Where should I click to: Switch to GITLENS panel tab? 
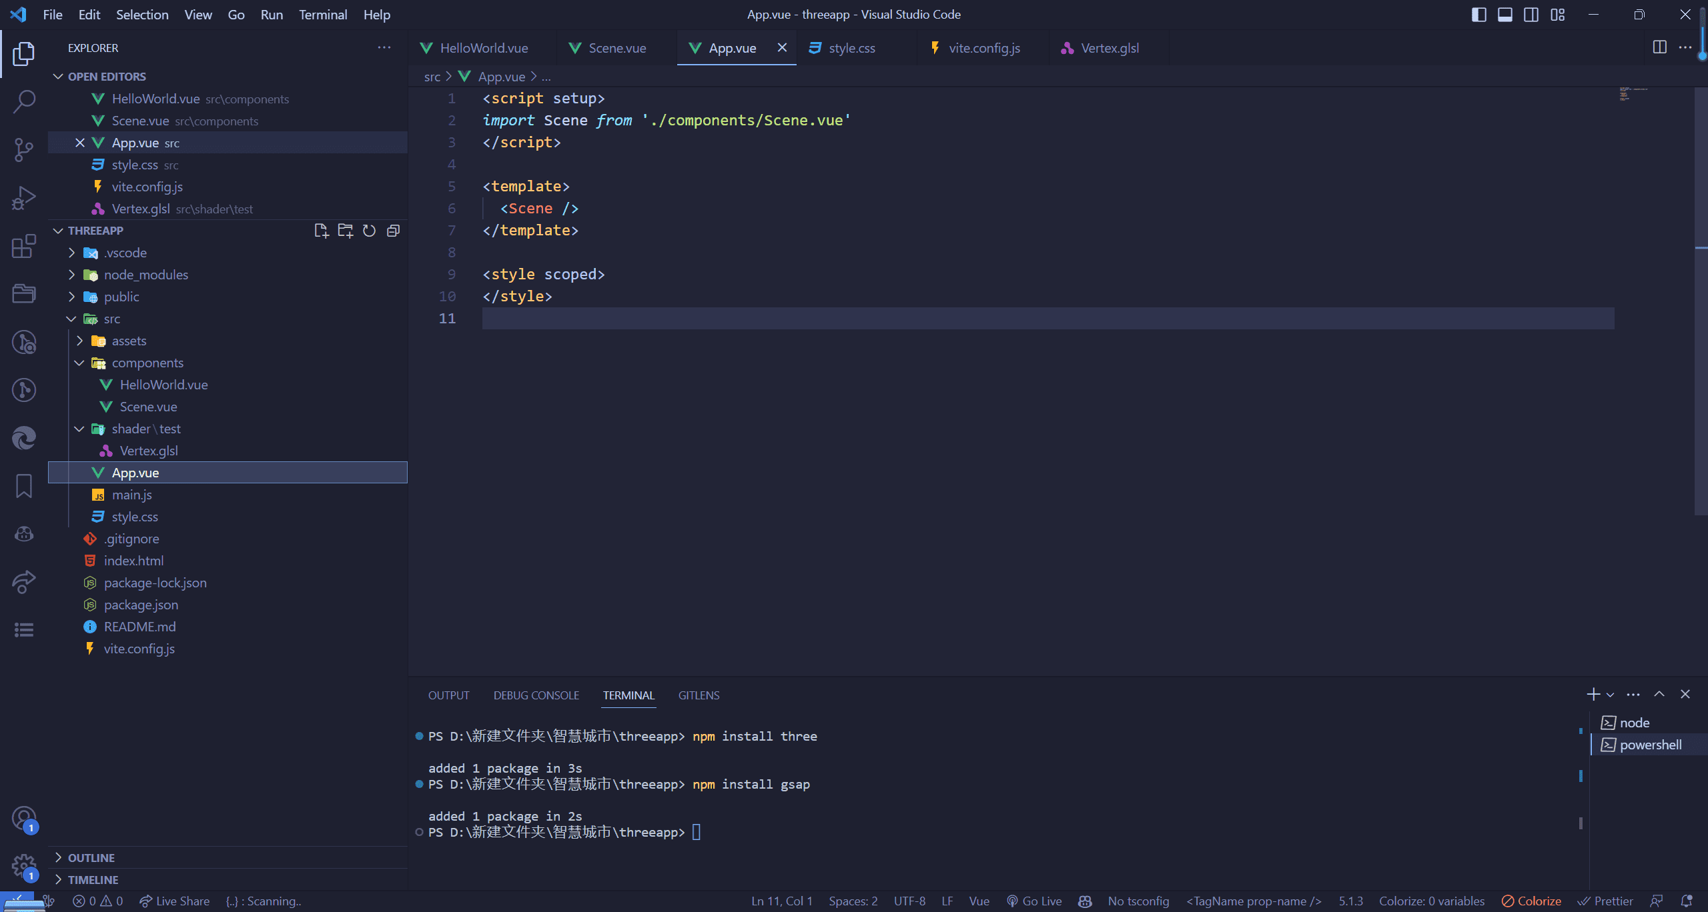coord(699,695)
